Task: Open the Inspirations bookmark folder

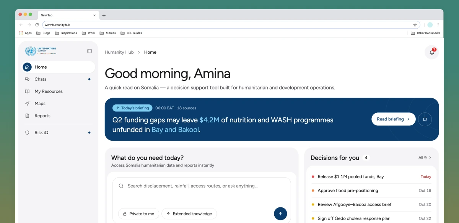Action: (x=66, y=33)
